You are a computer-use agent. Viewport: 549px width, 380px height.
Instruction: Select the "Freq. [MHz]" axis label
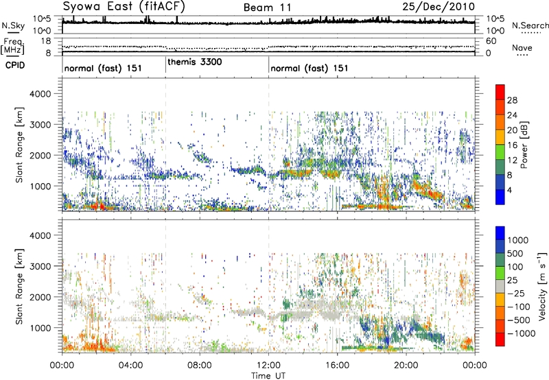(12, 47)
